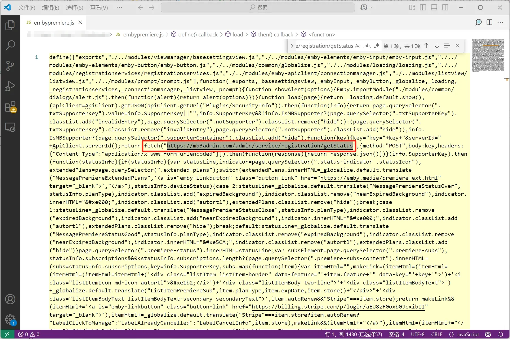This screenshot has height=339, width=510.
Task: Open the Explorer view in activity bar
Action: (10, 25)
